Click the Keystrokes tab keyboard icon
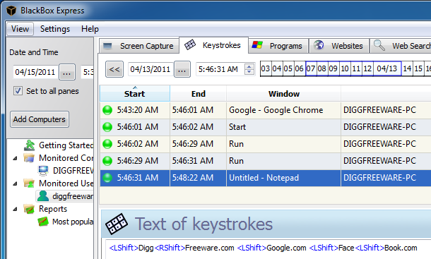 [x=190, y=44]
